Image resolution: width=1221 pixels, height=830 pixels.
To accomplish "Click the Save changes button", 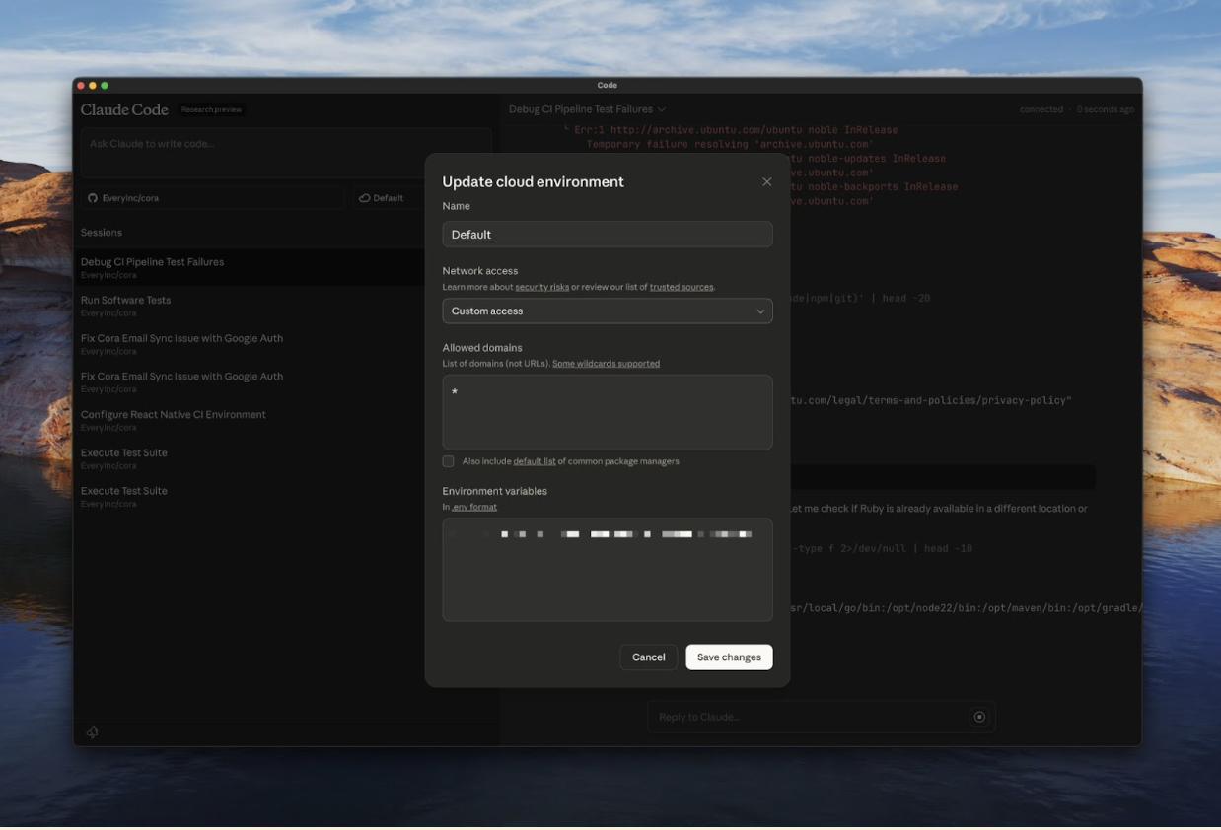I will pyautogui.click(x=729, y=657).
